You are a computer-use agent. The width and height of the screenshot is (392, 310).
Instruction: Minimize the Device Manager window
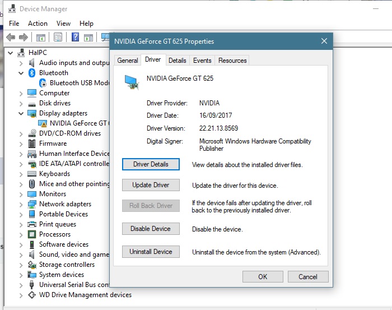point(376,9)
